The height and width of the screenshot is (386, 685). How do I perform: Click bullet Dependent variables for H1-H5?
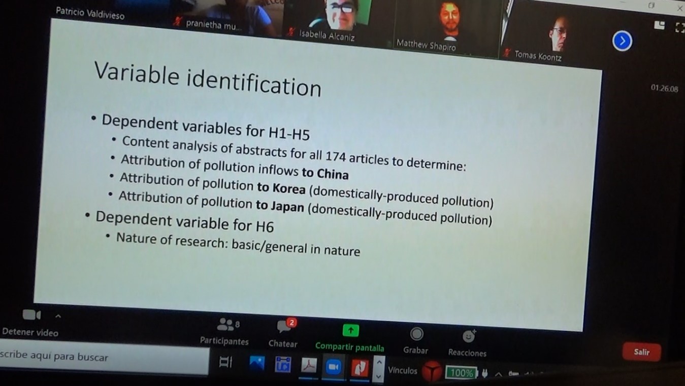coord(205,127)
